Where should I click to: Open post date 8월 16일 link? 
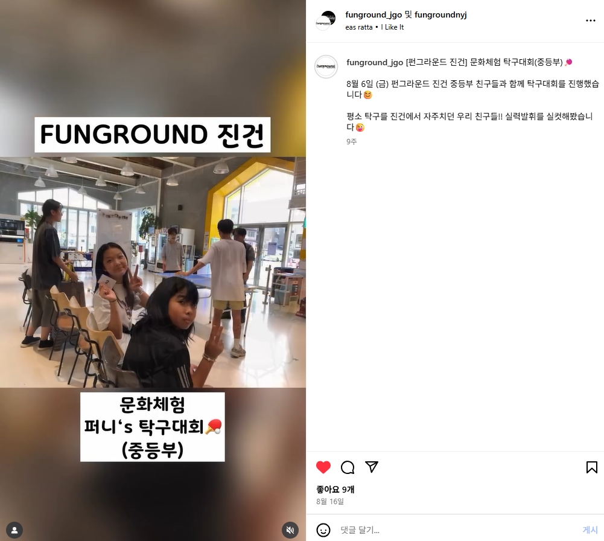[330, 501]
